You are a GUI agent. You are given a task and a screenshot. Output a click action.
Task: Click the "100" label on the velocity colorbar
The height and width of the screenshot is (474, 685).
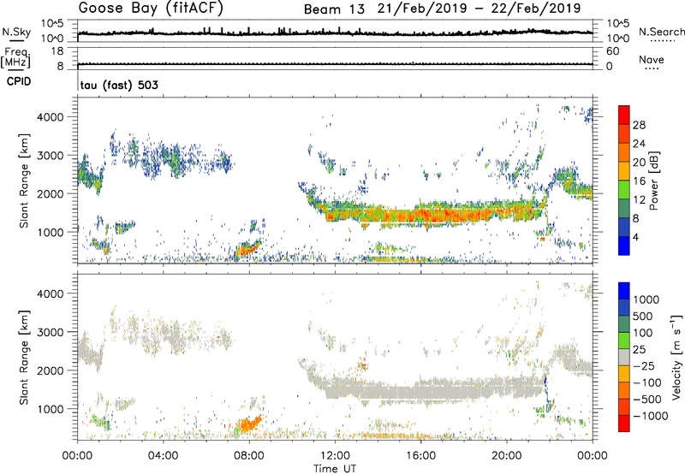[643, 333]
